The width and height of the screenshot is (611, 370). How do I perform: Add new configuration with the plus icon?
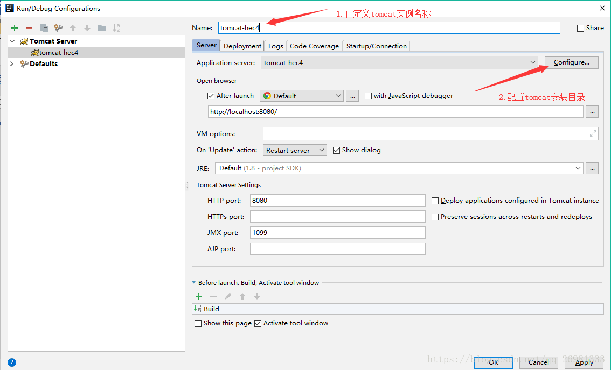(x=15, y=28)
